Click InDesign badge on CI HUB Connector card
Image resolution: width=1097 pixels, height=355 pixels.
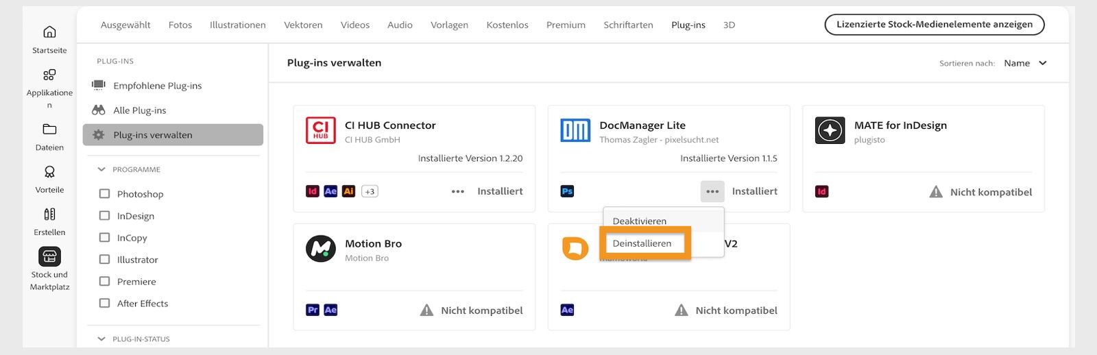pos(313,191)
